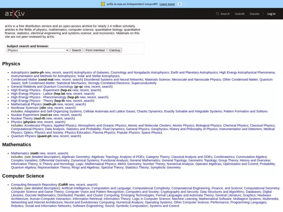Open Mathematical Physics (math-ph) archive link
This screenshot has height=212, width=283.
[x=26, y=104]
